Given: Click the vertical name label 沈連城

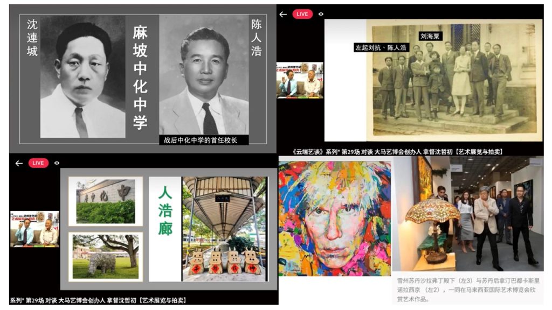Looking at the screenshot, I should [x=32, y=38].
